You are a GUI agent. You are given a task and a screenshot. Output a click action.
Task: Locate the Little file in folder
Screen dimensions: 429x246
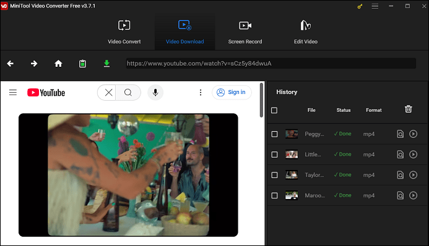click(x=401, y=155)
